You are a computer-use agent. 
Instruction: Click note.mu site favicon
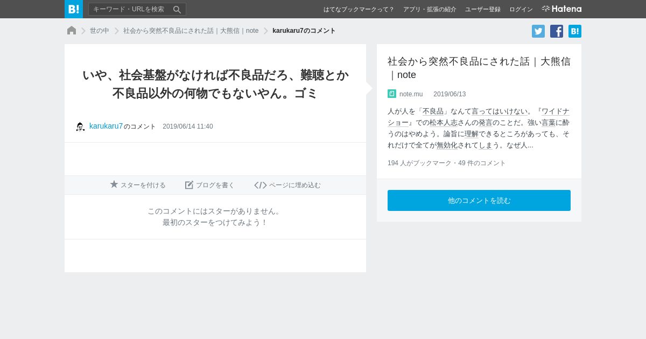tap(392, 94)
